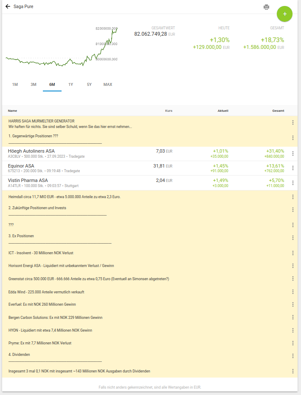Viewport: 301px width, 395px height.
Task: Open options menu for HARRIS SAGA MURMELTIER note
Action: coord(293,122)
